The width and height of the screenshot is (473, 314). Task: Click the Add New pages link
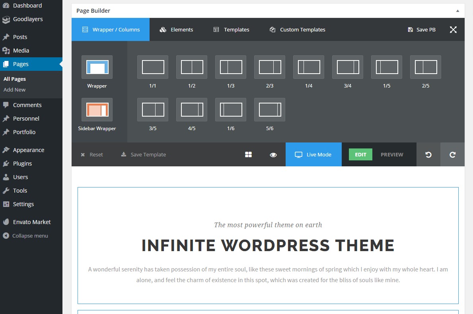point(14,90)
